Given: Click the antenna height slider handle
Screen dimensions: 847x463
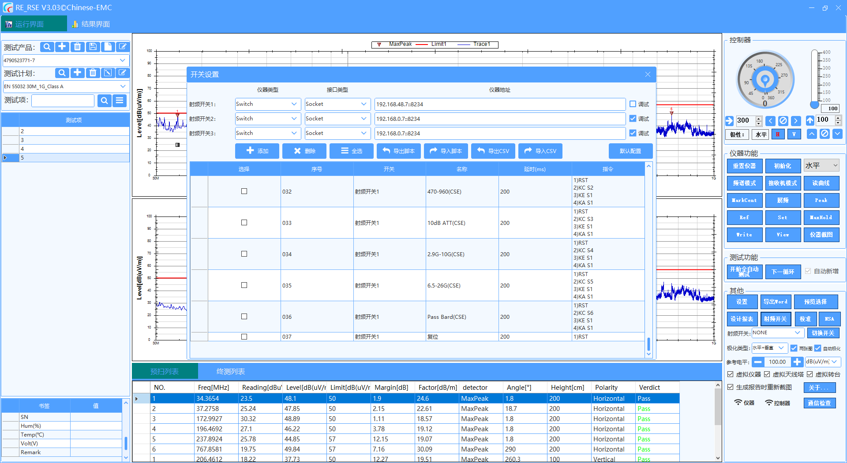Looking at the screenshot, I should 815,105.
